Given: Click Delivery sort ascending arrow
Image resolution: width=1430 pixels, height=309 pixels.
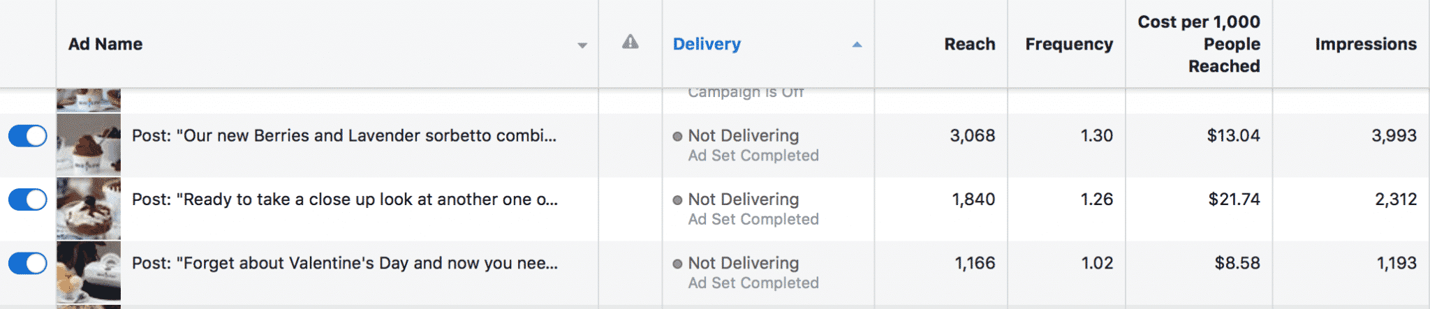Looking at the screenshot, I should (x=857, y=45).
